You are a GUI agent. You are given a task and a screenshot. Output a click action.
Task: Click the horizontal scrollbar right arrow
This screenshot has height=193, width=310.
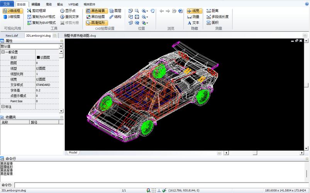point(302,153)
